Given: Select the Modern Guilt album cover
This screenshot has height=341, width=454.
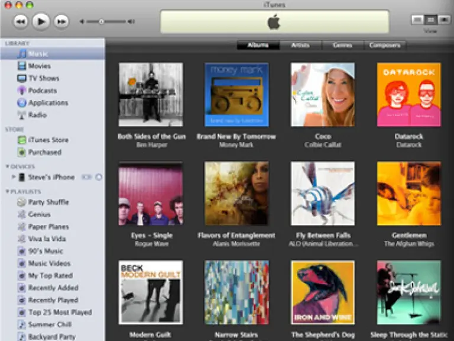Looking at the screenshot, I should click(x=150, y=292).
